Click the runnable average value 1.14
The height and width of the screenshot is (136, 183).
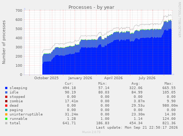pyautogui.click(x=138, y=119)
